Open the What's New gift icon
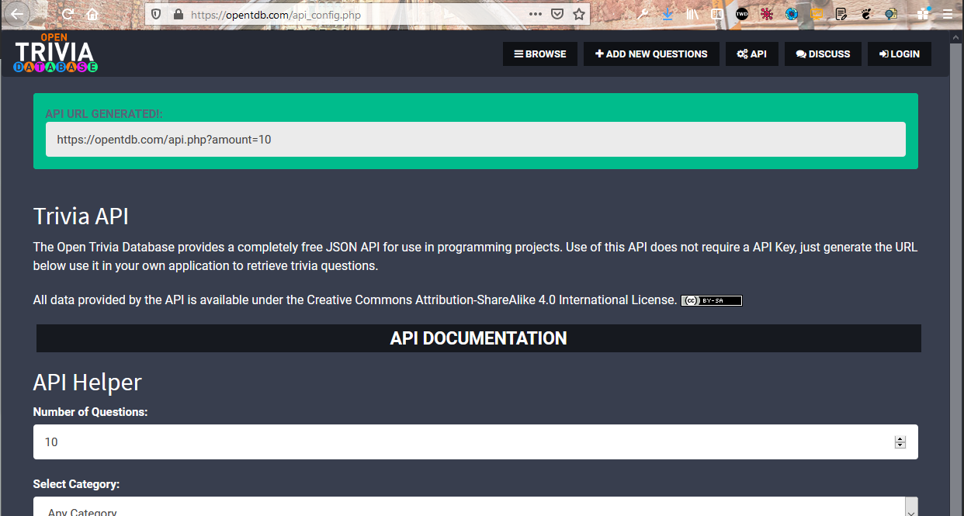This screenshot has height=516, width=964. point(923,14)
